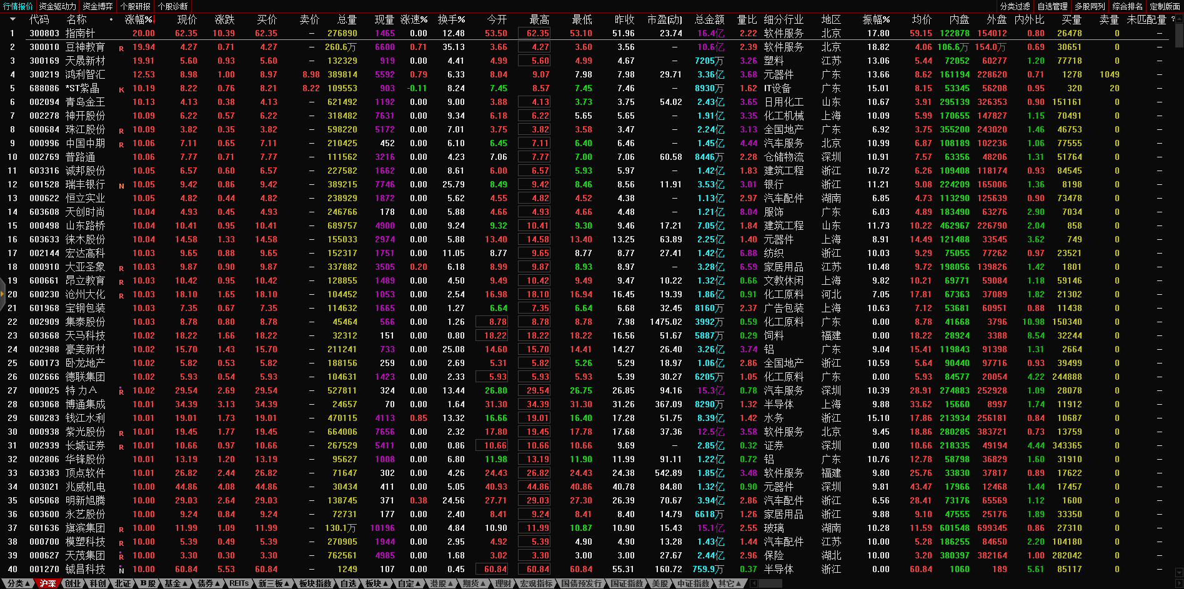Click the dropdown triangle left of 代码 header

tap(12, 19)
